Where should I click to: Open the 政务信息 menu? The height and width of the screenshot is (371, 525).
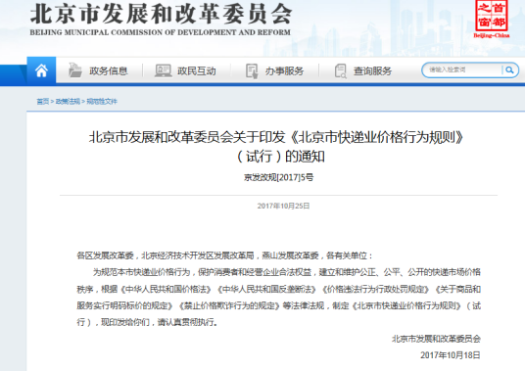(108, 70)
